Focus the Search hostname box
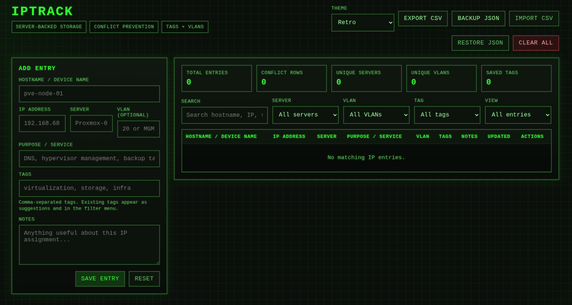The height and width of the screenshot is (305, 572). pyautogui.click(x=224, y=115)
